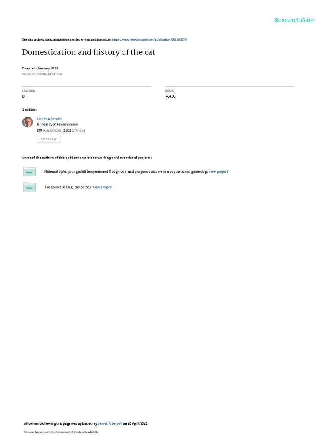
Task: Open View project for The Domestic Dog
Action: click(x=102, y=187)
